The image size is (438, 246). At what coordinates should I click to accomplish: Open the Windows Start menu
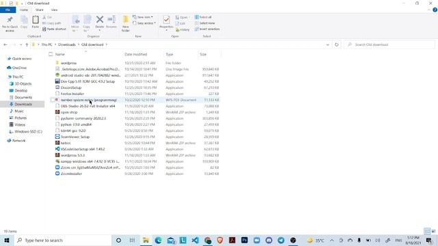pos(7,240)
